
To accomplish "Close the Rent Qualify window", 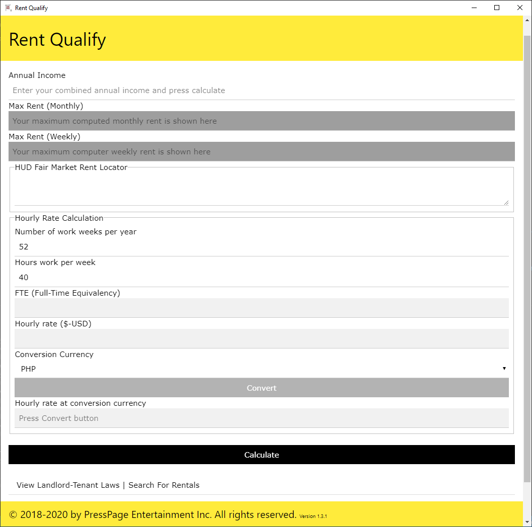I will (x=520, y=8).
